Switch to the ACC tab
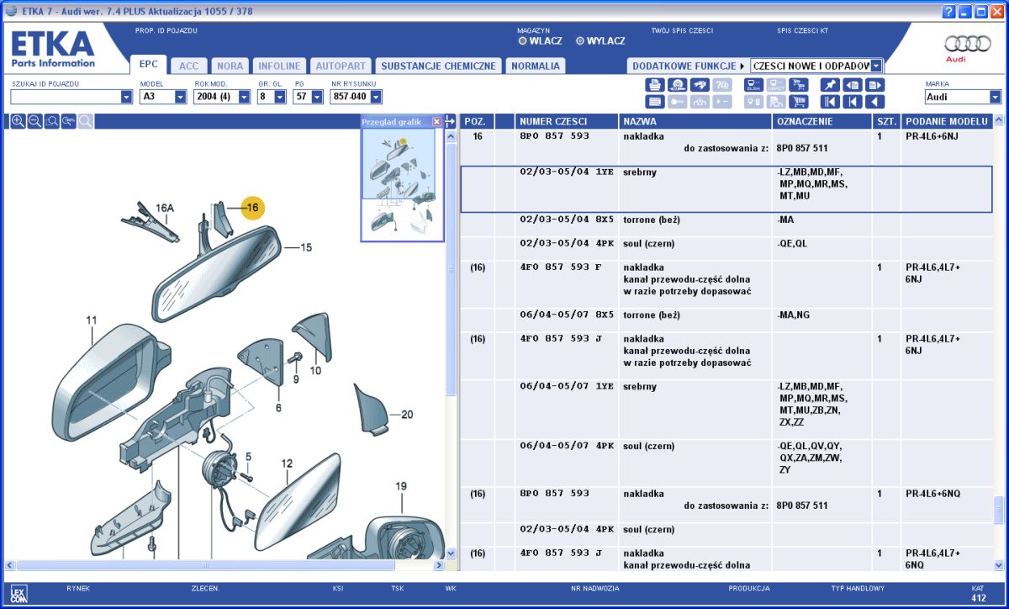The image size is (1009, 609). coord(189,66)
